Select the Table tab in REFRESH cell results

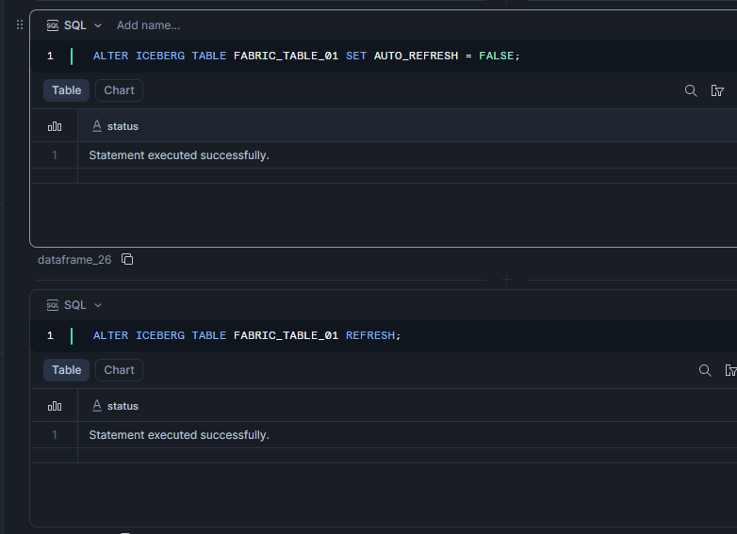66,370
